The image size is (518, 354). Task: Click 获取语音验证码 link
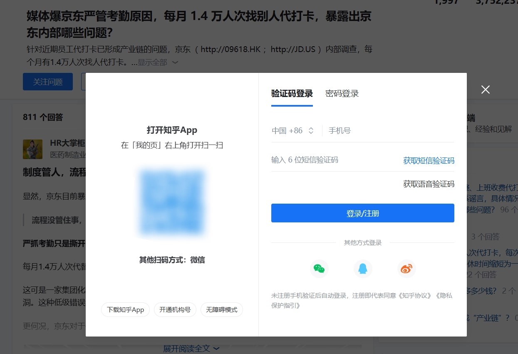pos(429,184)
